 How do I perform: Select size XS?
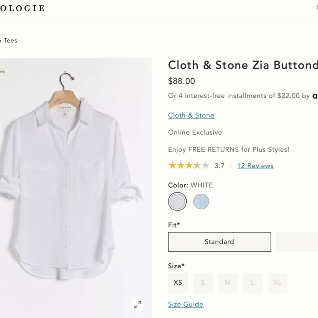[178, 282]
